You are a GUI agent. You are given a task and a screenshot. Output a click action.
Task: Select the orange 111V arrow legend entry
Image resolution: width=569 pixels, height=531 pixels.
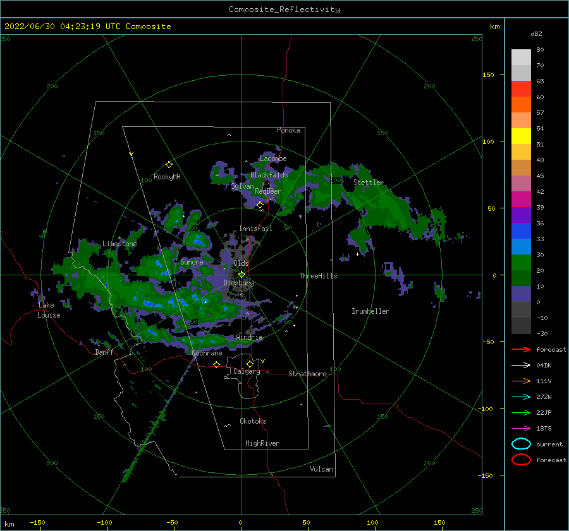[521, 381]
